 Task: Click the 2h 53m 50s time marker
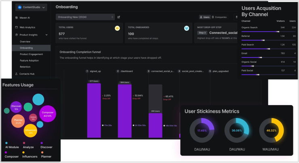coord(139,125)
